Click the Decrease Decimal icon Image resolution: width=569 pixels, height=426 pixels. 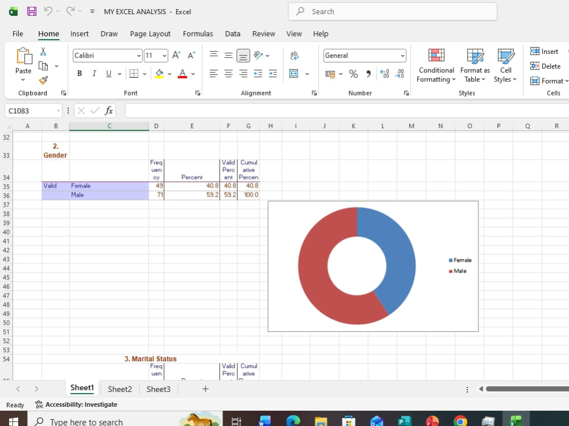[x=399, y=73]
